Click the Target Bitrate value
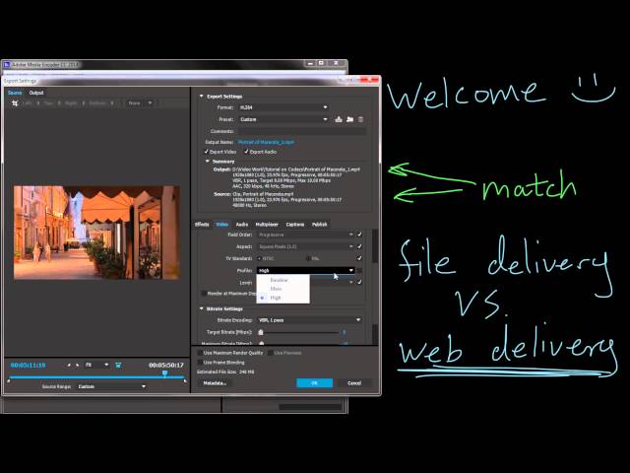Viewport: 630px width, 473px height. pyautogui.click(x=344, y=332)
